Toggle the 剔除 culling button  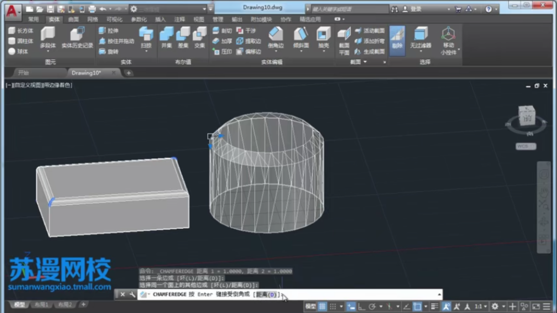point(397,40)
